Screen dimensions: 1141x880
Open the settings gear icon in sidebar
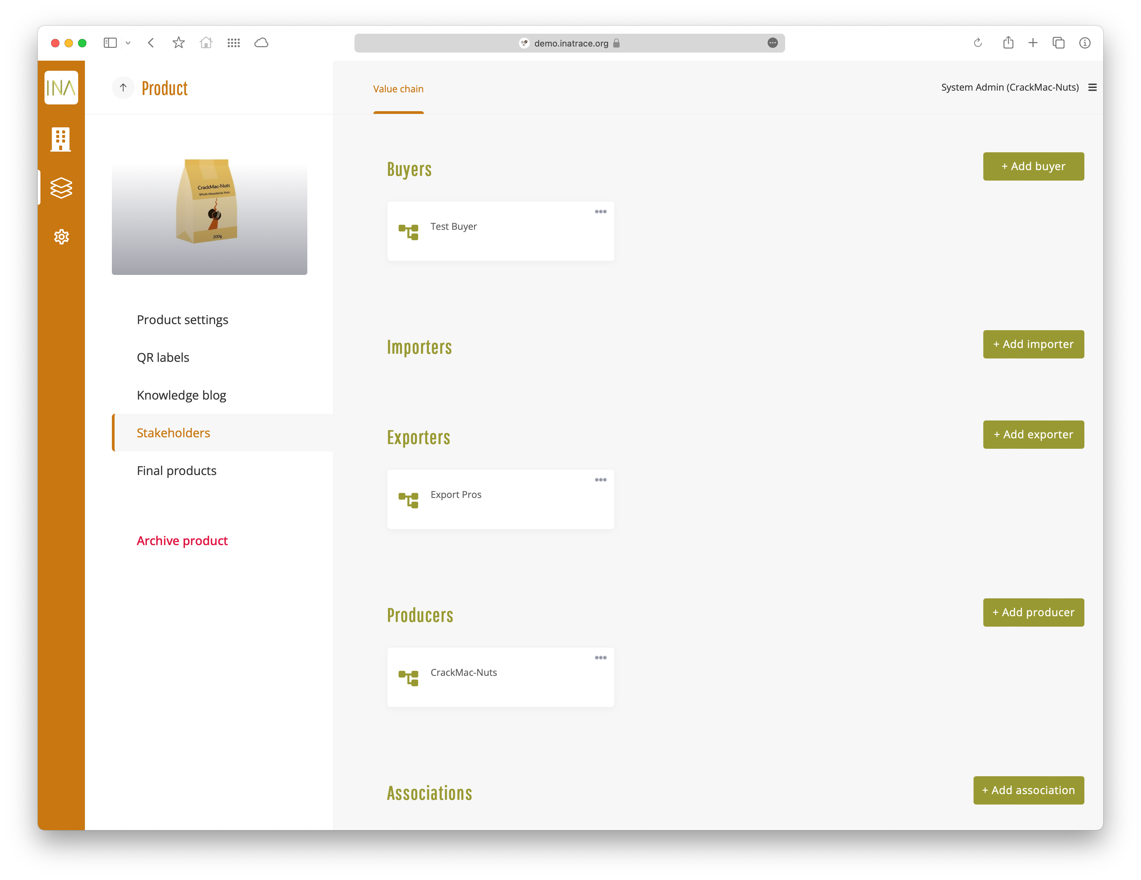pyautogui.click(x=61, y=237)
